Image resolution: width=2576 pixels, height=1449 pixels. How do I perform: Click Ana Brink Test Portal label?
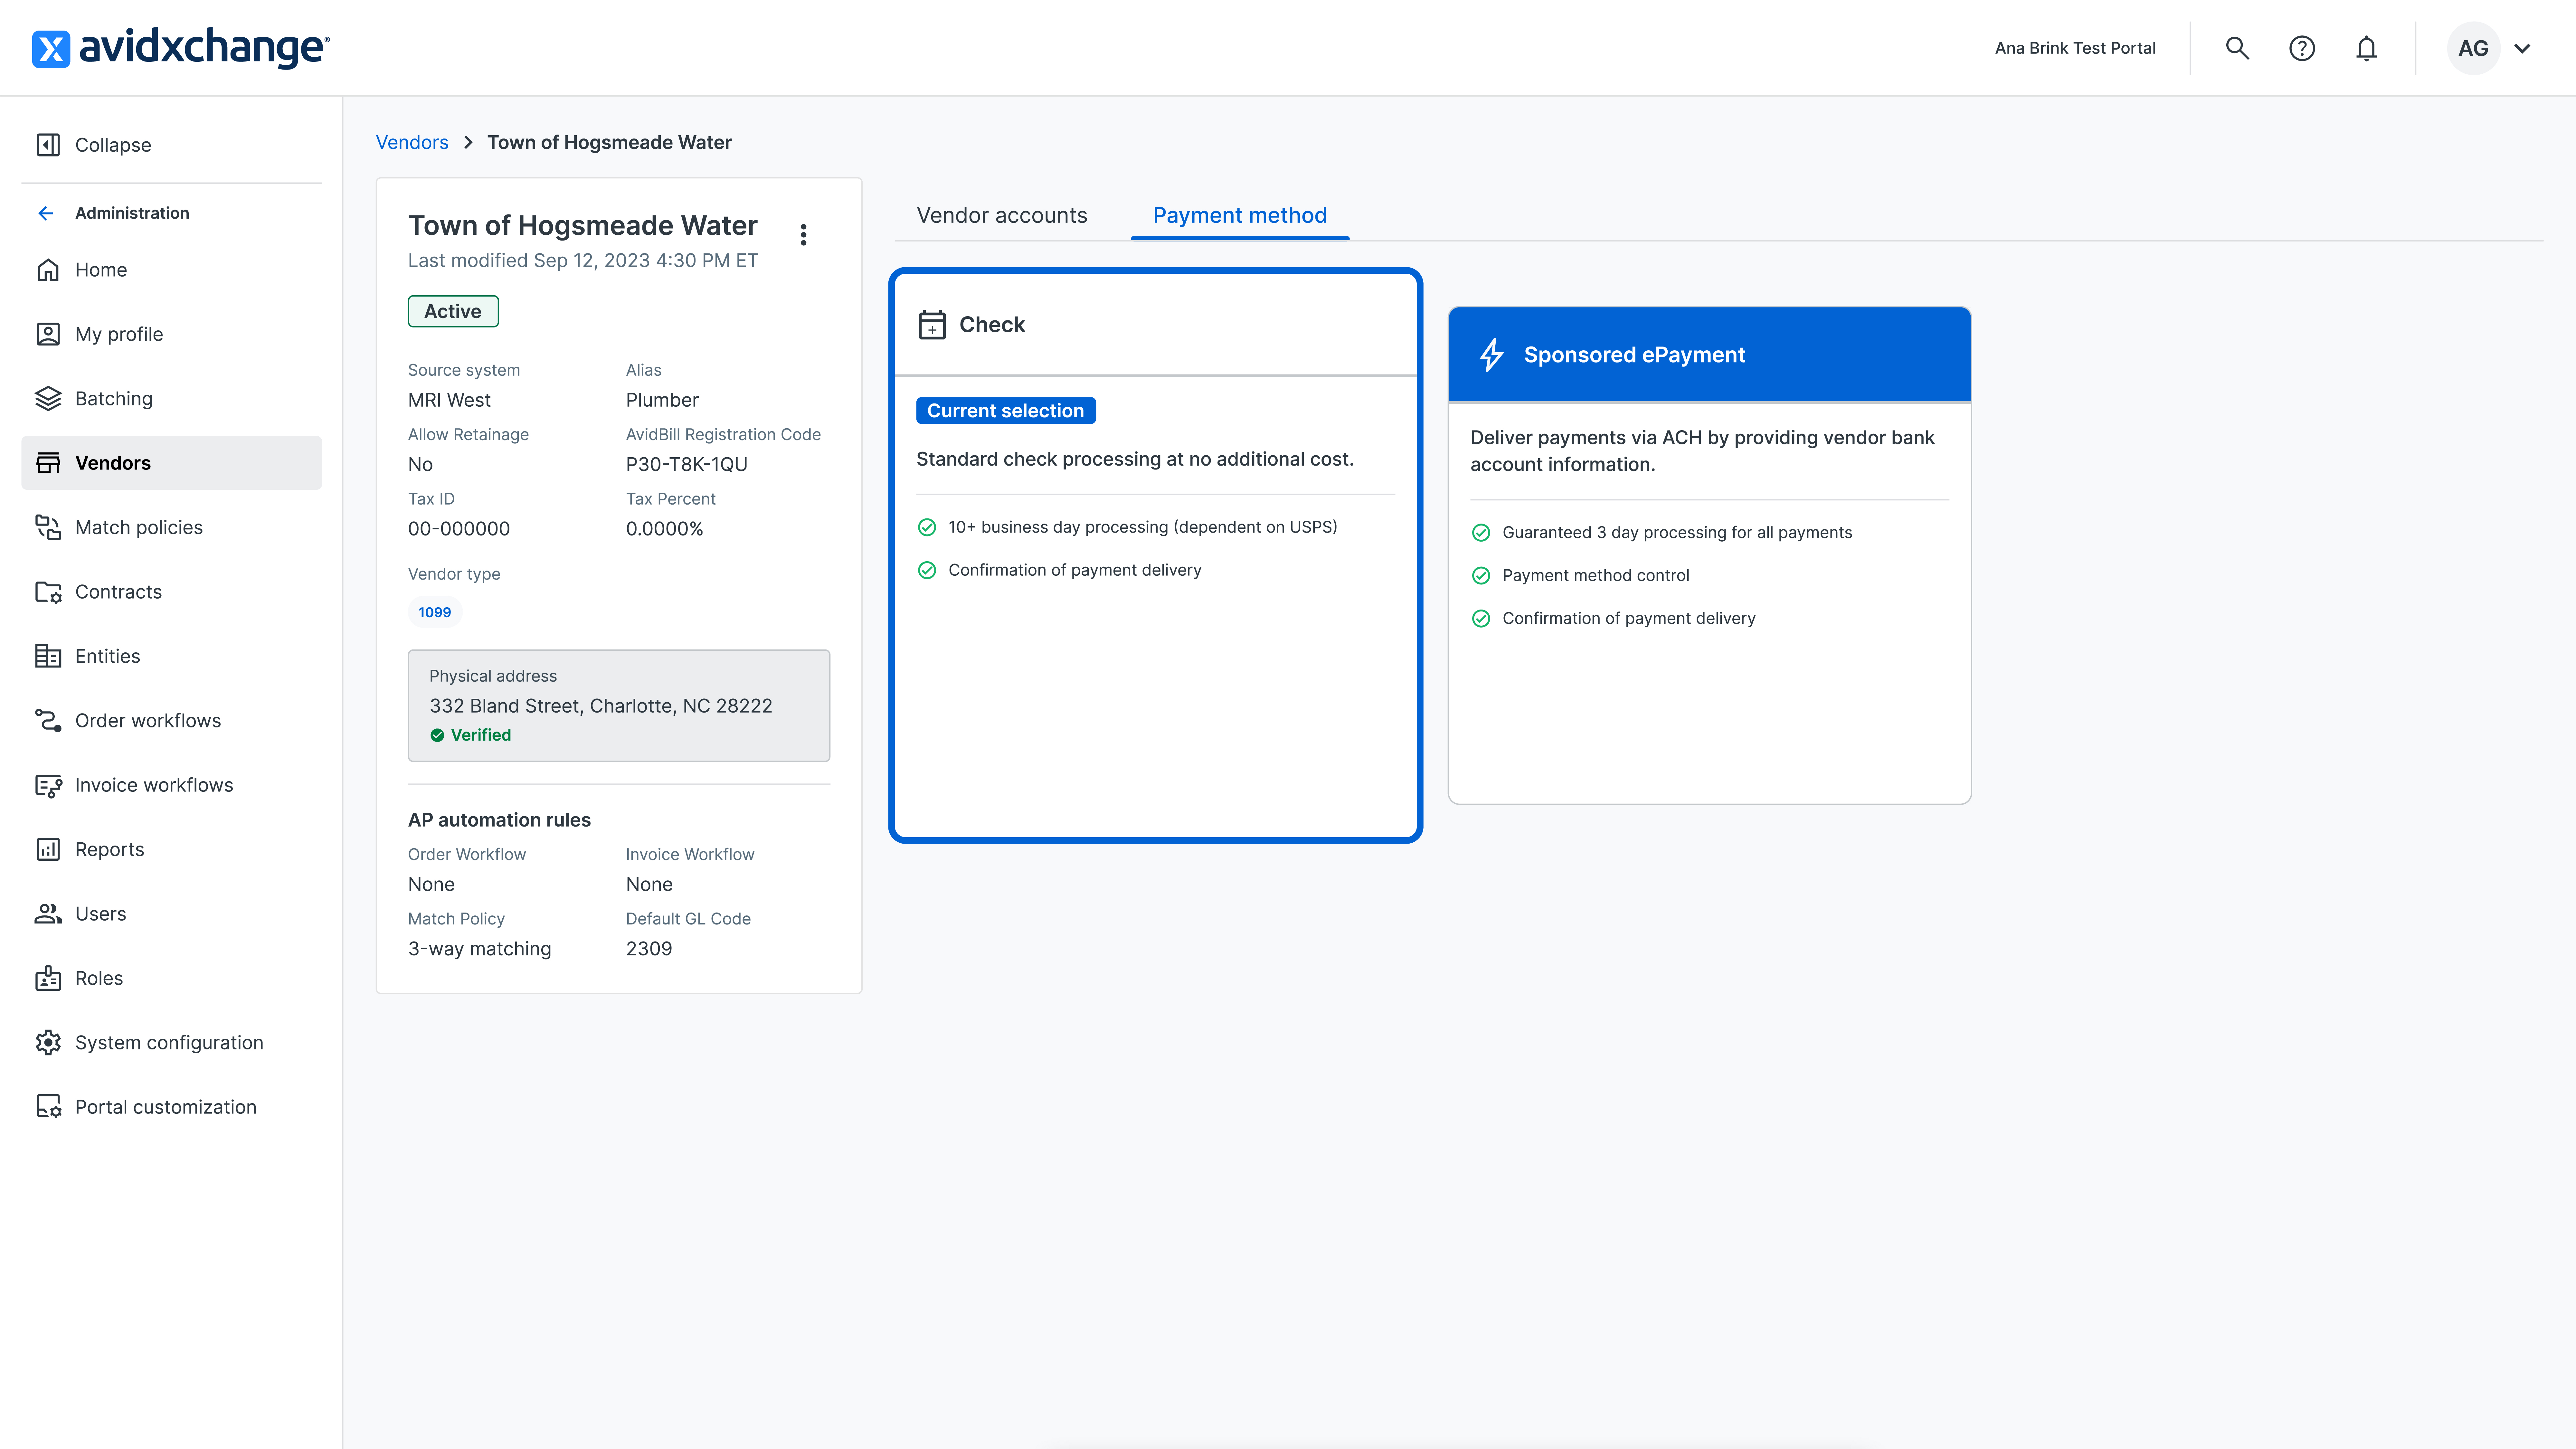click(x=2075, y=48)
